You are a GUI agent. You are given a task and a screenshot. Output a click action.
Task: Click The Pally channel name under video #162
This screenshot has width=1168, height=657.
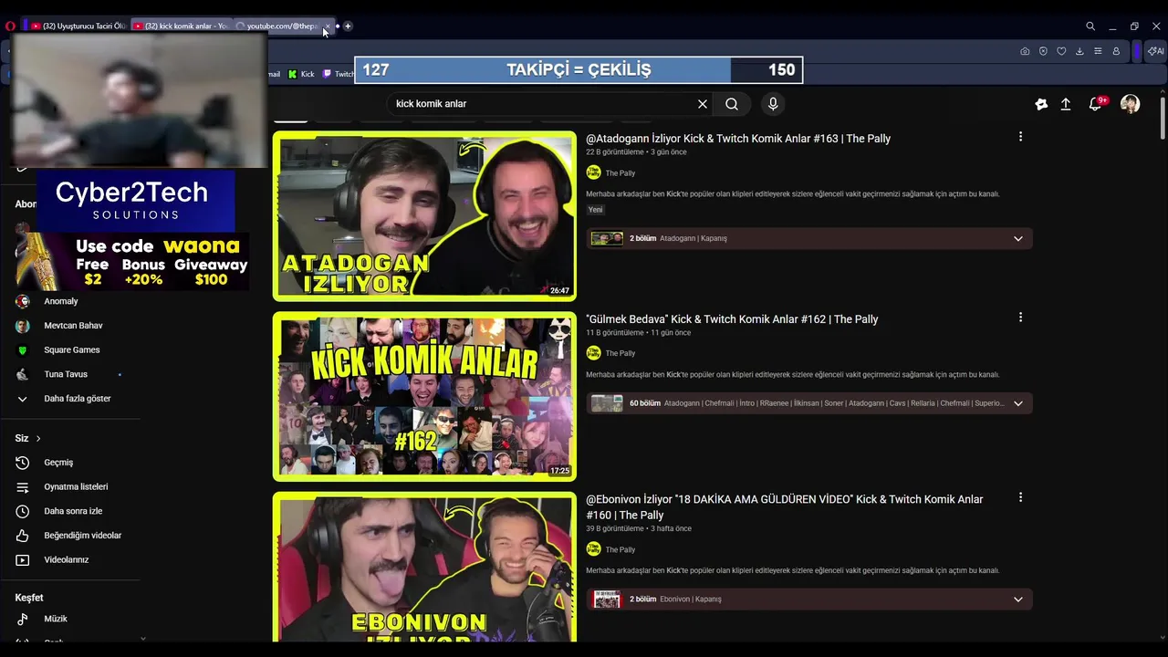pyautogui.click(x=620, y=353)
